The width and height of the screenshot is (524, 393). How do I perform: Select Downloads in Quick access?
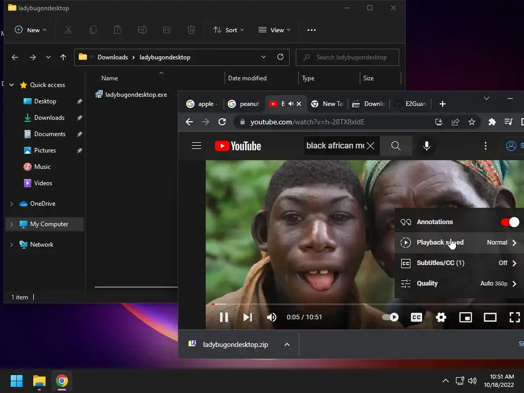[x=49, y=118]
